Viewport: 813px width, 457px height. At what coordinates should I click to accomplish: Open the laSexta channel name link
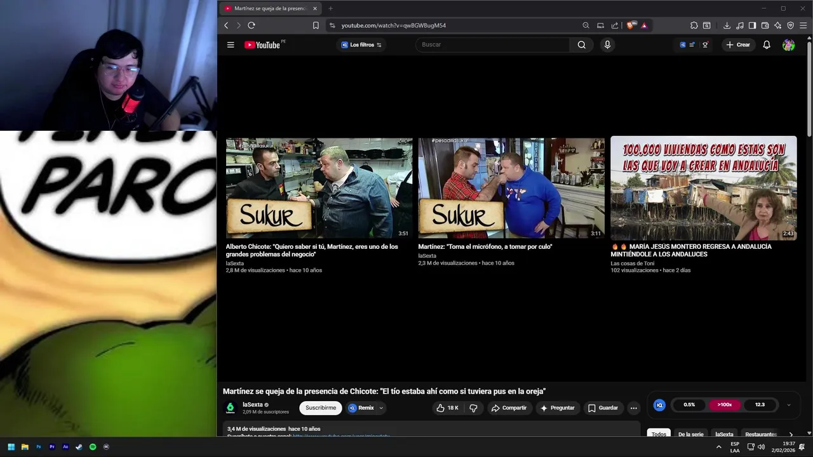tap(252, 404)
